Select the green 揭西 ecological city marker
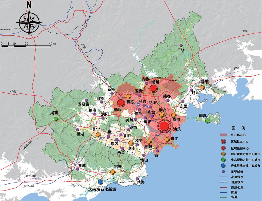This screenshot has width=262, height=201. [x=56, y=119]
